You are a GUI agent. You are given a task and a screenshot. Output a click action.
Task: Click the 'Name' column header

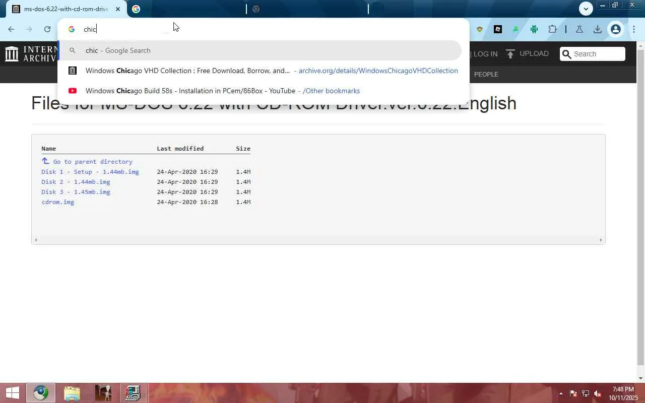point(48,149)
